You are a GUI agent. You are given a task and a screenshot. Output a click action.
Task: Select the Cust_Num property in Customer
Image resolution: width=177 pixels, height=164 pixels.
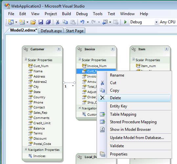41,66
